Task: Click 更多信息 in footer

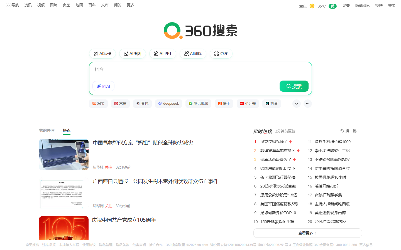Action: [x=366, y=245]
